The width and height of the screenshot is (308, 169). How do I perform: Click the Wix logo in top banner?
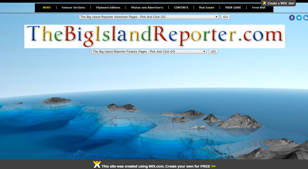pos(264,3)
